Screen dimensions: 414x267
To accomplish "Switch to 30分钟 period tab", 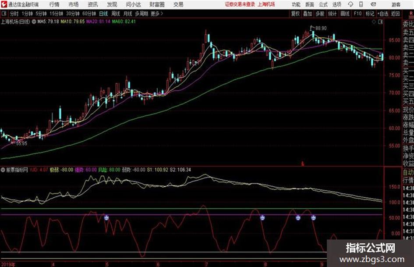I will click(73, 14).
